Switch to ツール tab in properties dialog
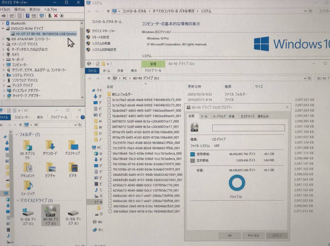The image size is (330, 246). [204, 116]
